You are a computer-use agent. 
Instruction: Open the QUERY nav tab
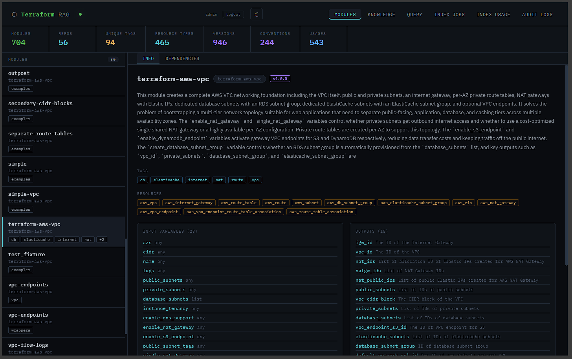[414, 15]
